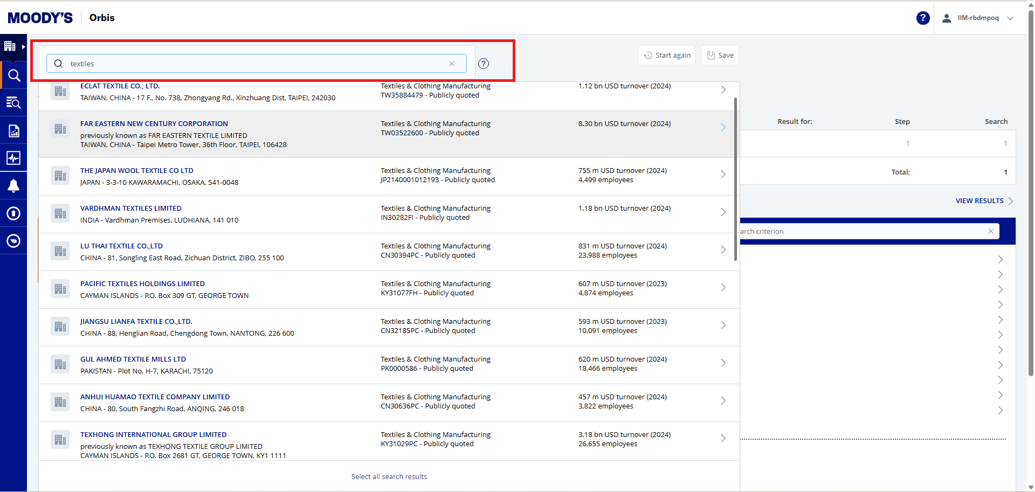1035x492 pixels.
Task: Clear the textiles search text with X
Action: pyautogui.click(x=452, y=64)
